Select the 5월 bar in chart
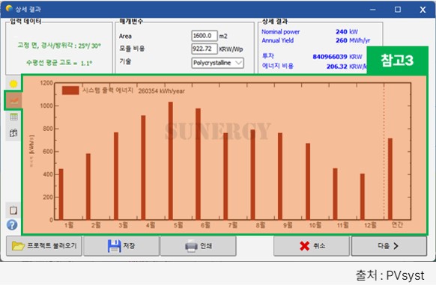This screenshot has height=285, width=436. tap(171, 161)
